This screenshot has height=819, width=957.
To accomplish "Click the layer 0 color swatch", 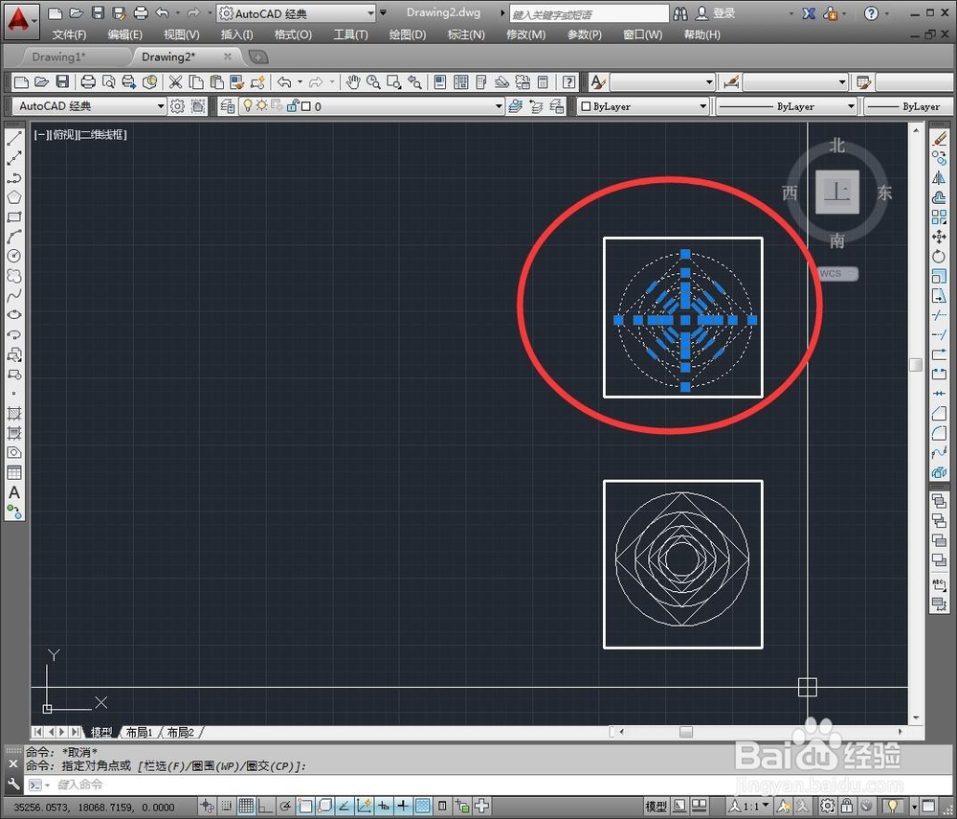I will 306,106.
